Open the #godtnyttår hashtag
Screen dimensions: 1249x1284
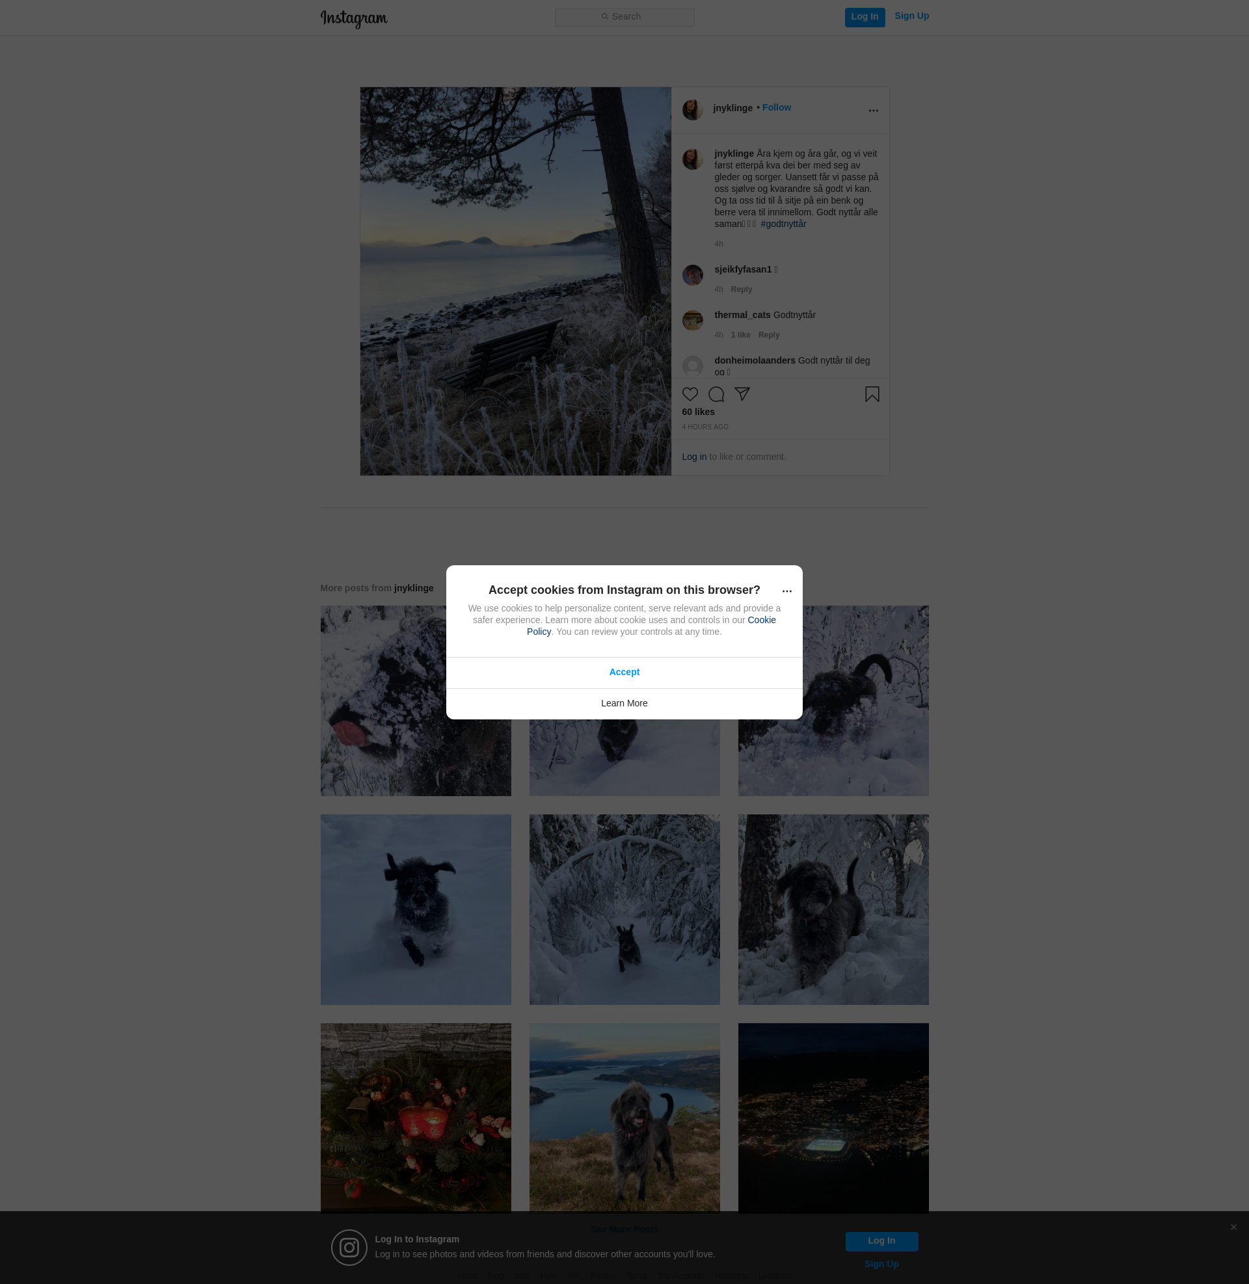pyautogui.click(x=783, y=224)
